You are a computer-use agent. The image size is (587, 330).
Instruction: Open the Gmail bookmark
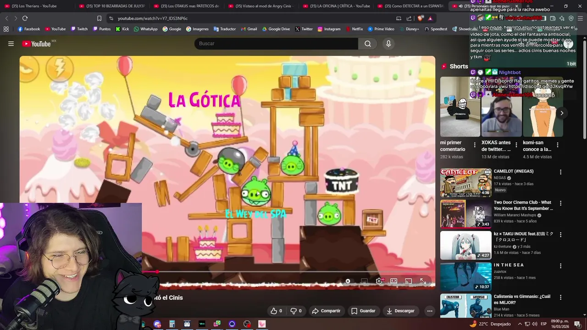click(x=249, y=29)
